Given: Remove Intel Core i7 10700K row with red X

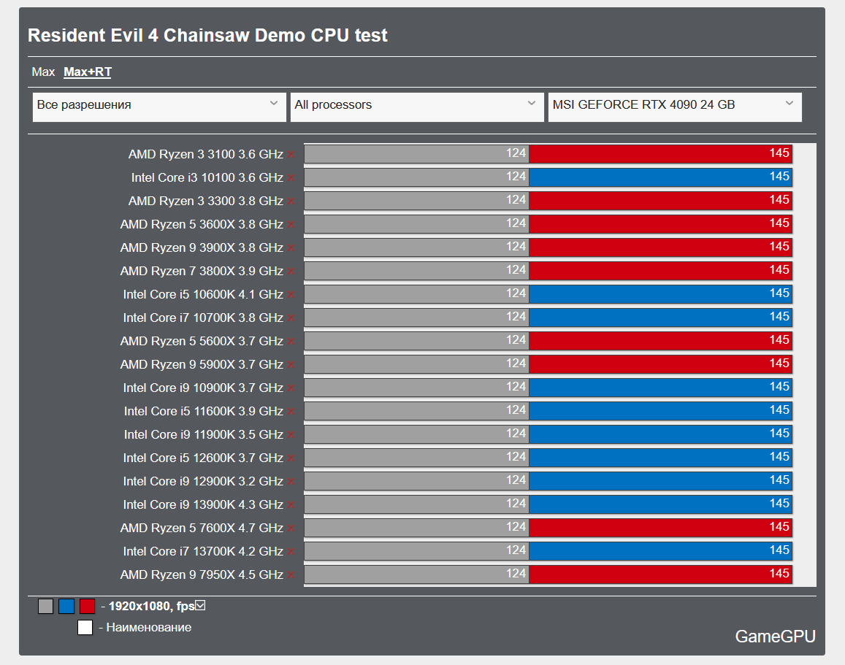Looking at the screenshot, I should coord(291,318).
